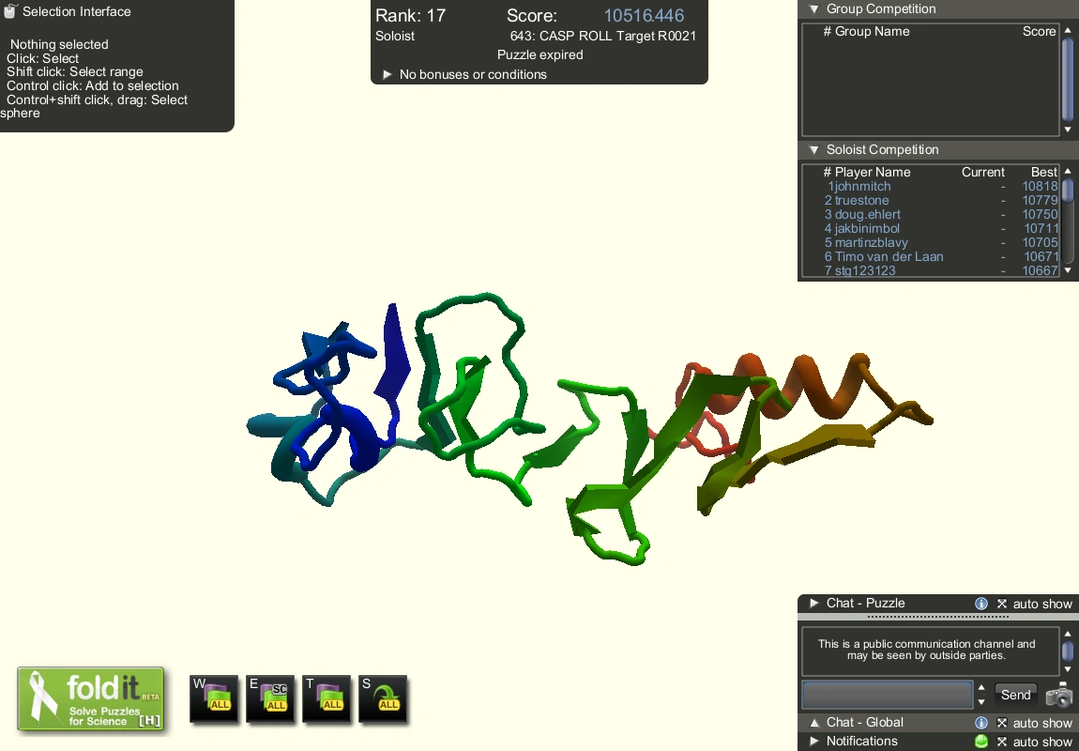This screenshot has width=1079, height=751.
Task: Open the info icon next to Chat - Global
Action: tap(981, 723)
